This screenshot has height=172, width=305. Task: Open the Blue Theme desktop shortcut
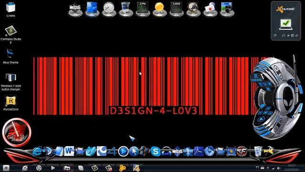[x=10, y=56]
